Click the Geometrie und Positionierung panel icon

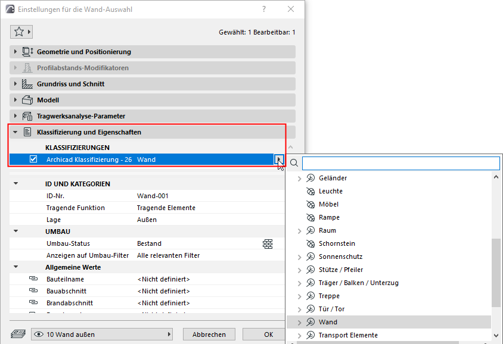pos(27,52)
